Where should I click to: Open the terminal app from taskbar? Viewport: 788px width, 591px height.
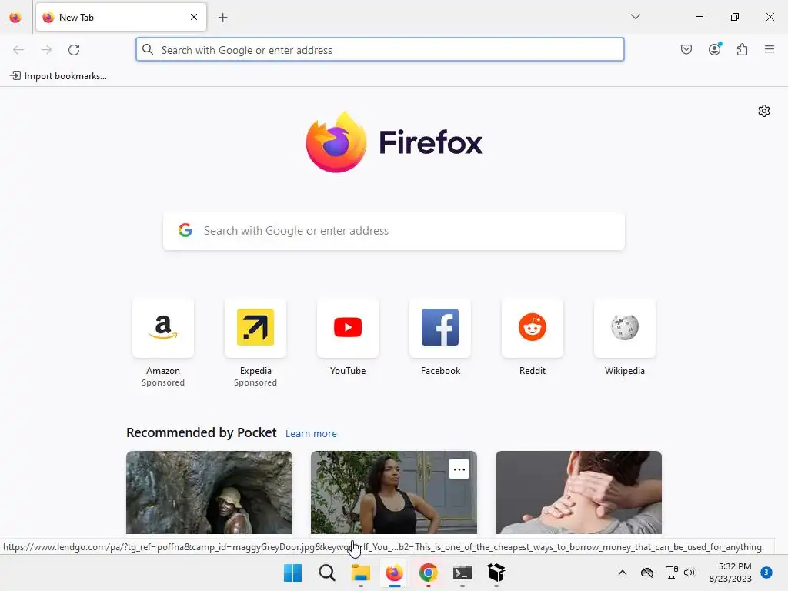462,573
